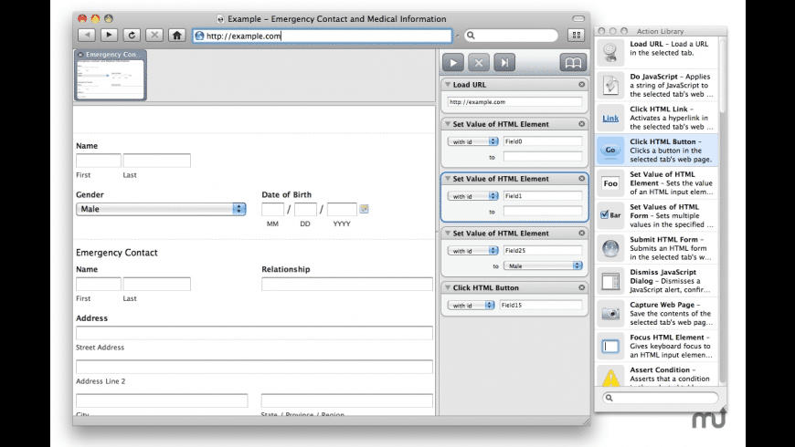795x447 pixels.
Task: Click the Street Address input field
Action: pyautogui.click(x=255, y=333)
